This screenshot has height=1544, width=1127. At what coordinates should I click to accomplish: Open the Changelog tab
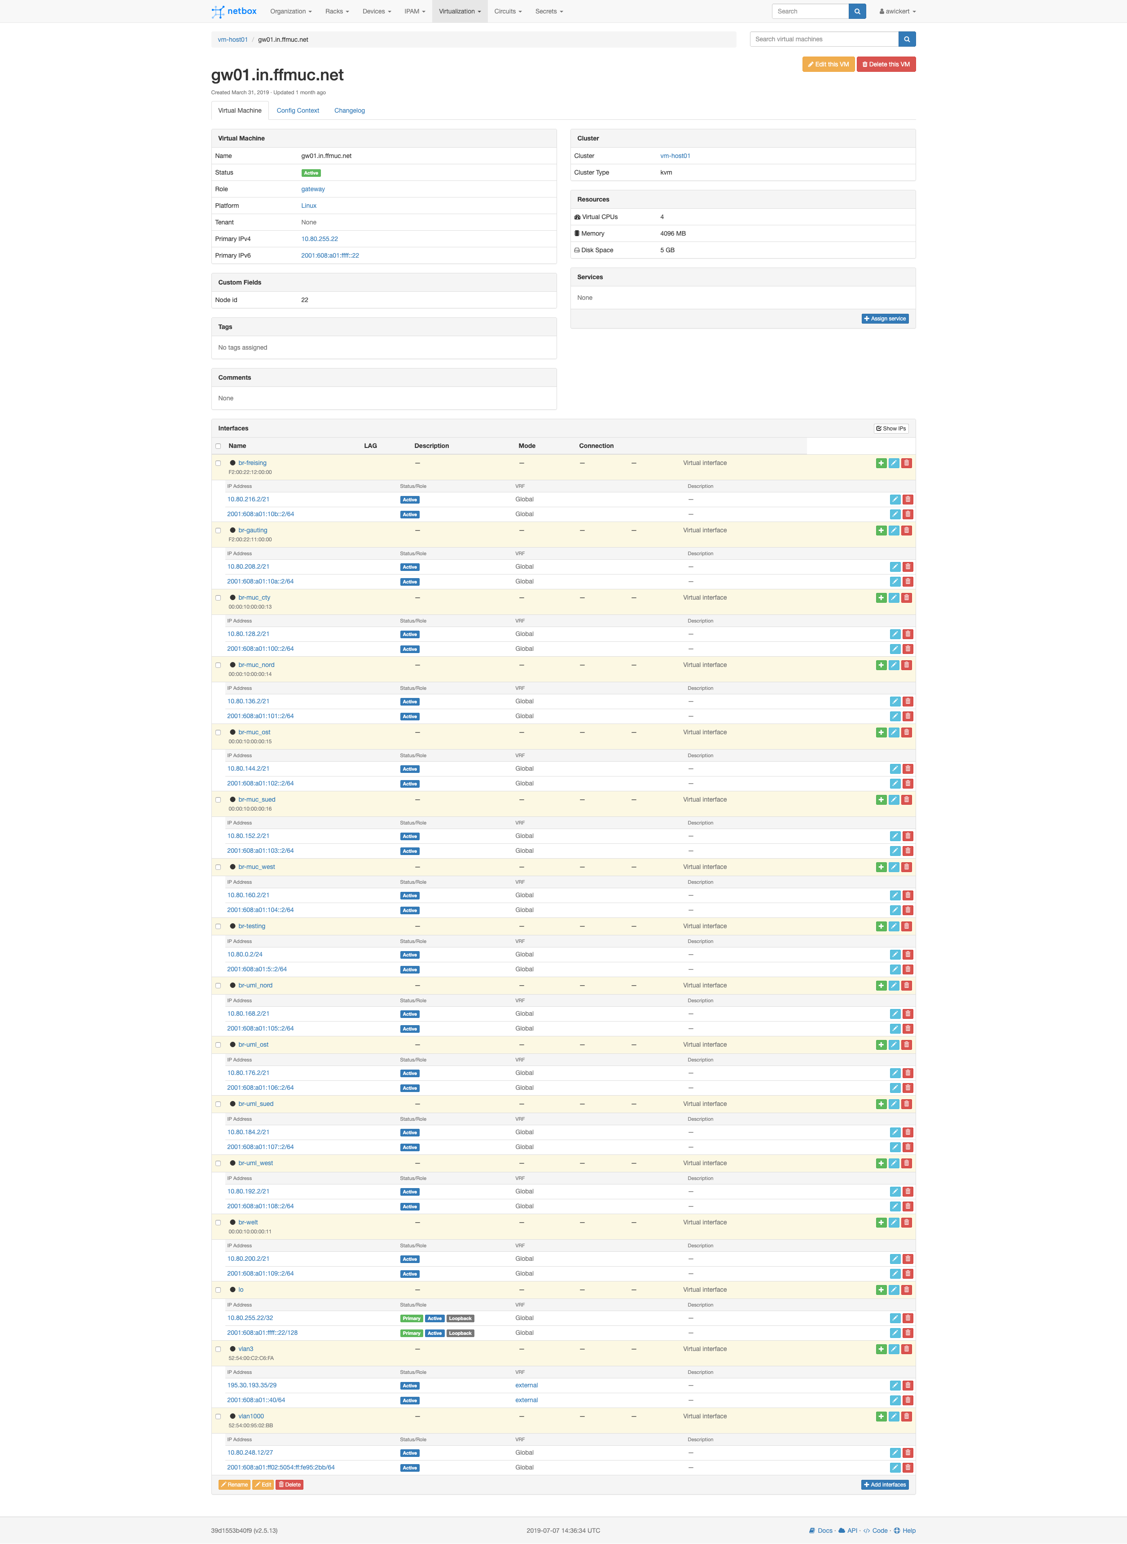tap(349, 110)
